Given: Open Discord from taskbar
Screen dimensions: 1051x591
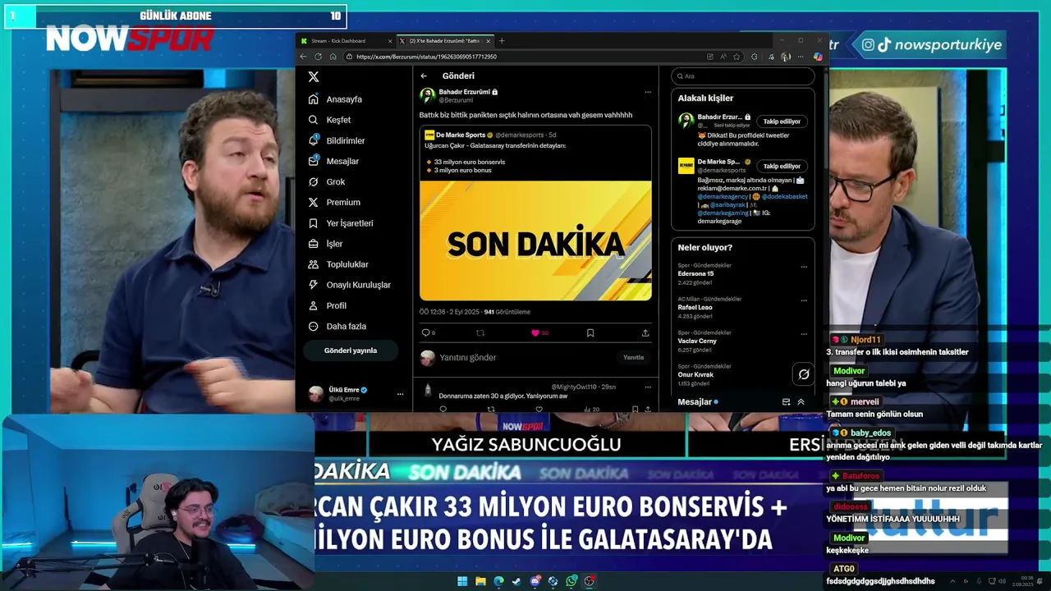Looking at the screenshot, I should click(x=535, y=581).
